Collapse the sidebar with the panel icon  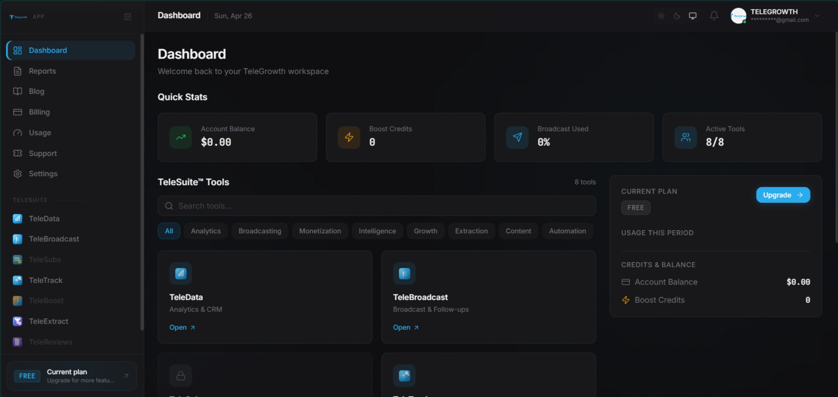[127, 17]
